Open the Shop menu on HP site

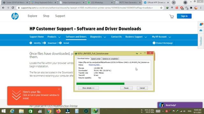(x=46, y=16)
